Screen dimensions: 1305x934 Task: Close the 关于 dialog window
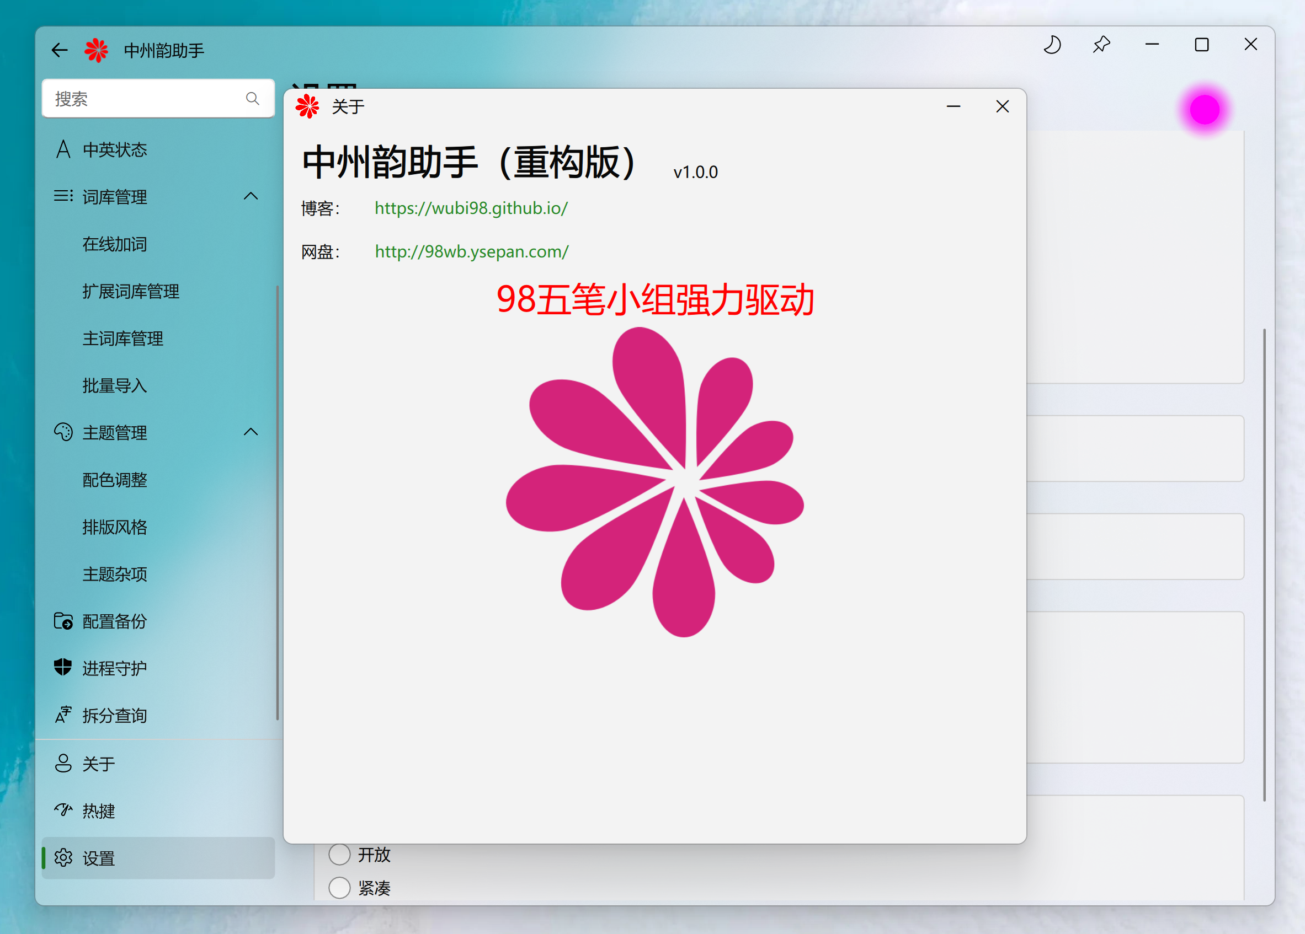[1003, 107]
